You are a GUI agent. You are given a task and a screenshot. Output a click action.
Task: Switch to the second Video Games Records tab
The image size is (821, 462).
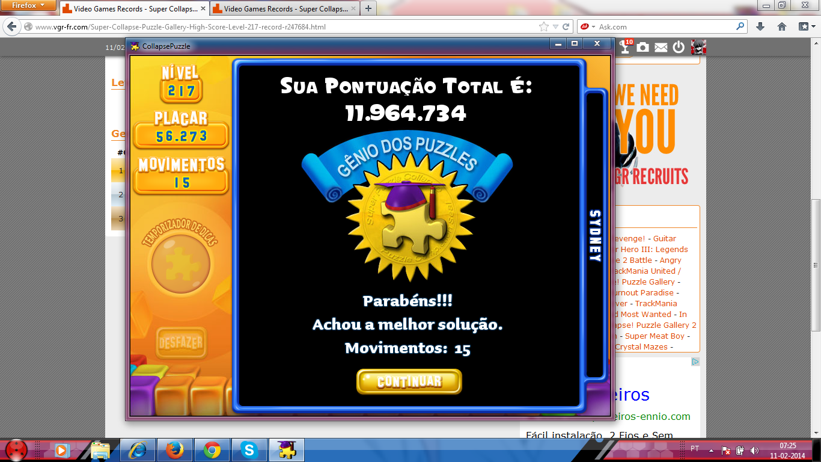[x=282, y=9]
